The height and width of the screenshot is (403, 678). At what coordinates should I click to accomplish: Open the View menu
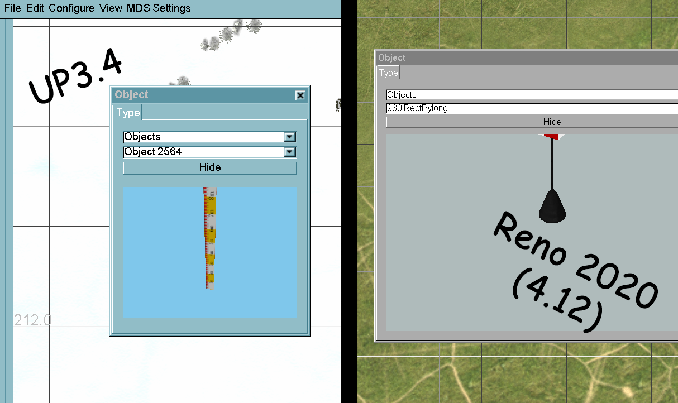111,8
